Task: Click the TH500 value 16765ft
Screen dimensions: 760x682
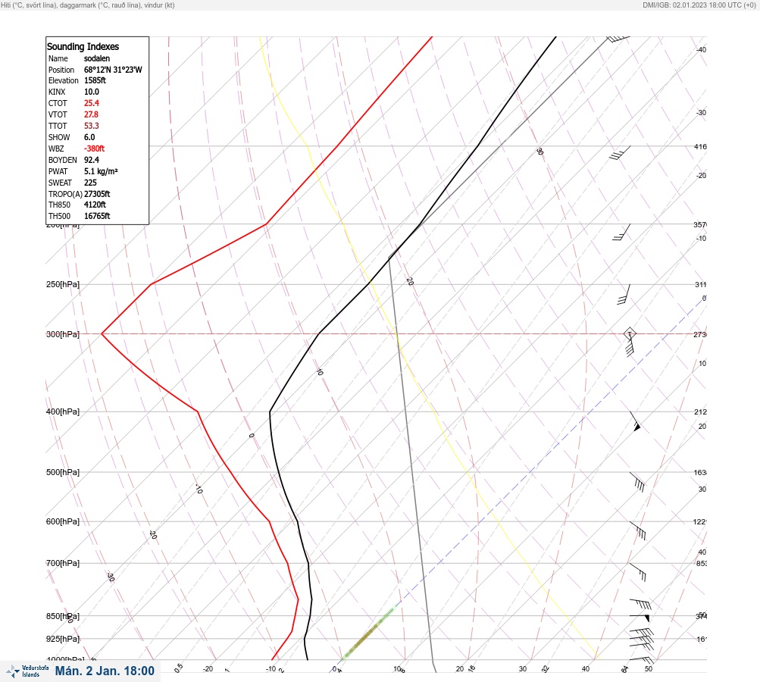Action: pos(97,216)
